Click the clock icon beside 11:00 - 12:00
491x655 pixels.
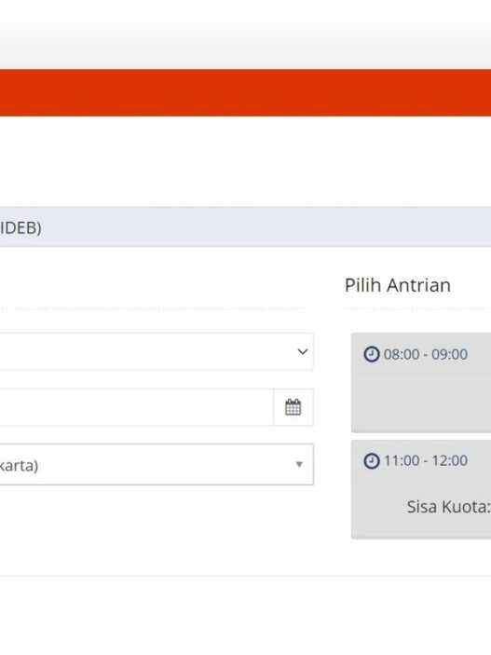point(372,461)
